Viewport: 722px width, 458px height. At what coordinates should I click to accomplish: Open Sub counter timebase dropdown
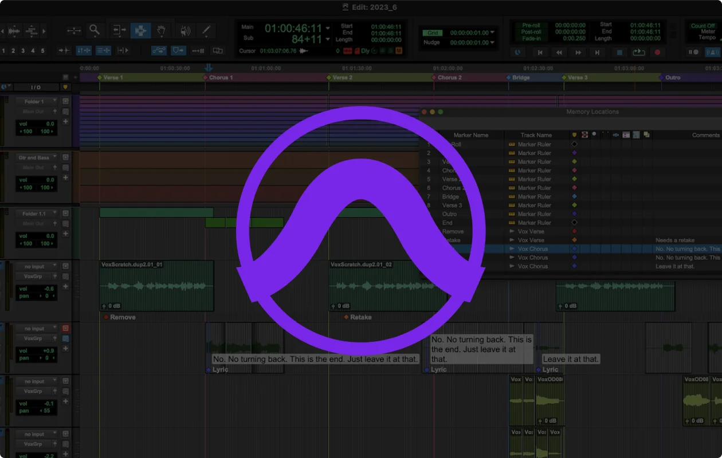click(x=328, y=40)
